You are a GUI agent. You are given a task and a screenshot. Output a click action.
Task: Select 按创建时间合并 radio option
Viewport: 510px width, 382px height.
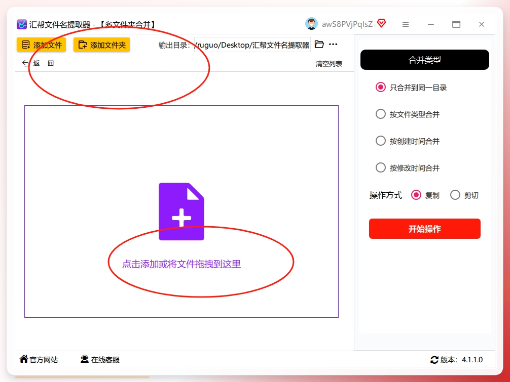point(408,141)
